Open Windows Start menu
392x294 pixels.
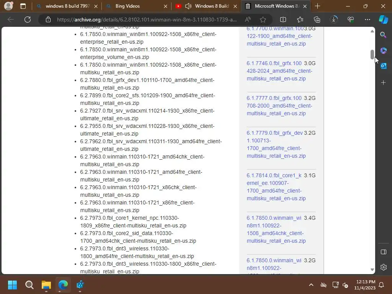12,285
